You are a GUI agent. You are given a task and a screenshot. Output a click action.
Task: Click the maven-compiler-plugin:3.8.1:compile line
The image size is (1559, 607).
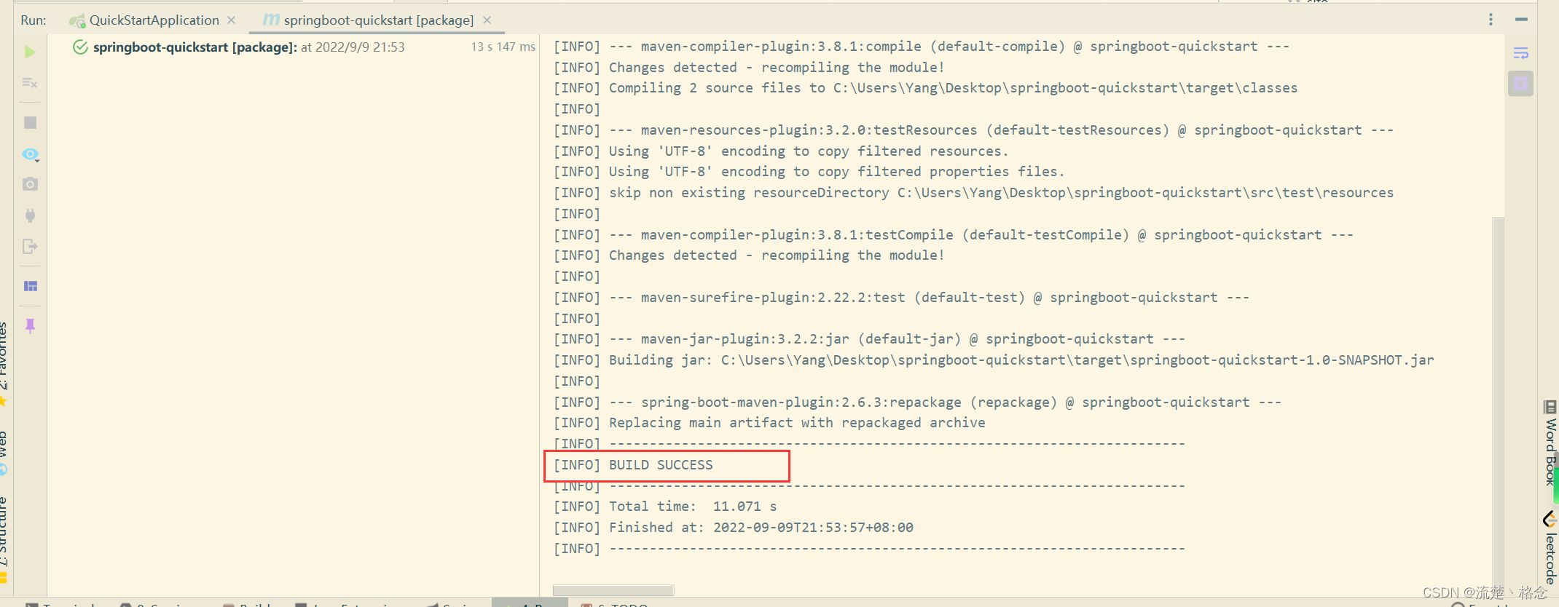pyautogui.click(x=922, y=47)
